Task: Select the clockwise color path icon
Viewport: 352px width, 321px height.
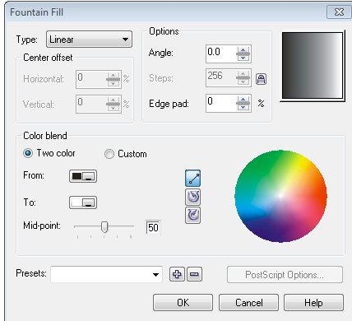Action: click(x=192, y=216)
